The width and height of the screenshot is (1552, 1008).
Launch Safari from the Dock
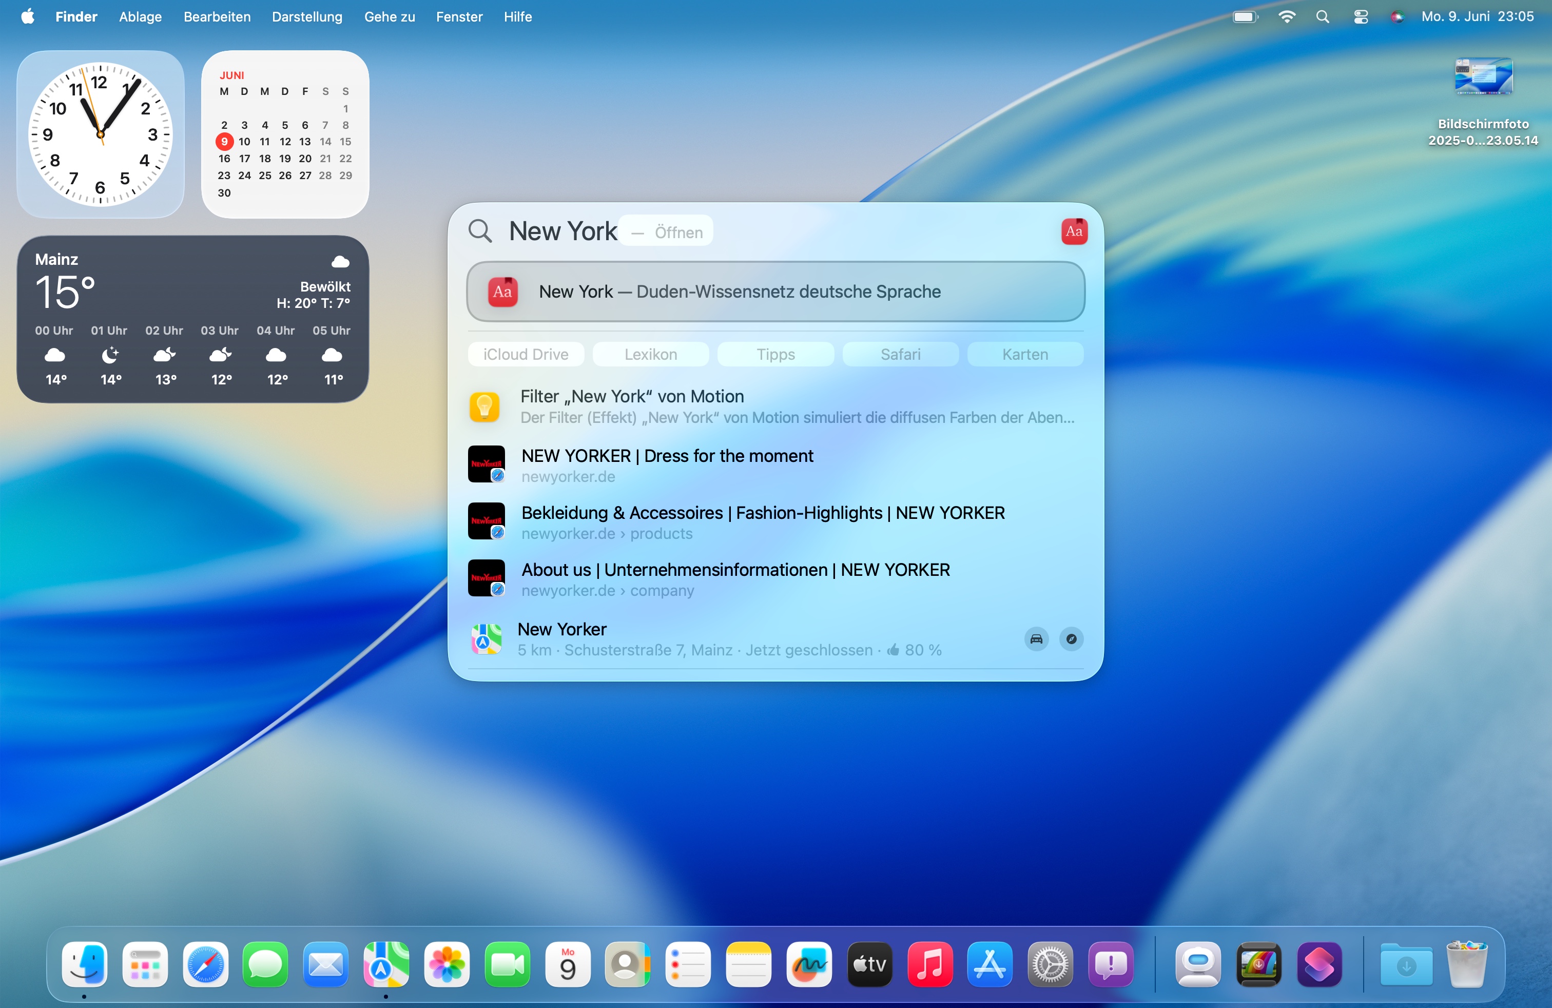(x=205, y=964)
